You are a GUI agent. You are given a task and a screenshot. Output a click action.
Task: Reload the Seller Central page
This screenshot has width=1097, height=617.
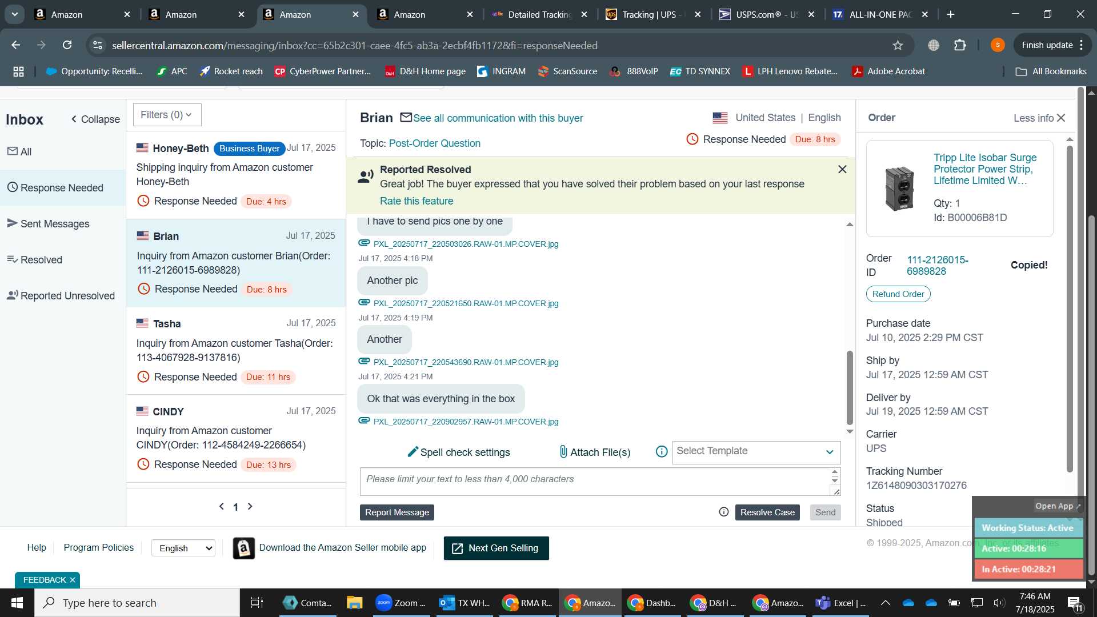click(67, 45)
